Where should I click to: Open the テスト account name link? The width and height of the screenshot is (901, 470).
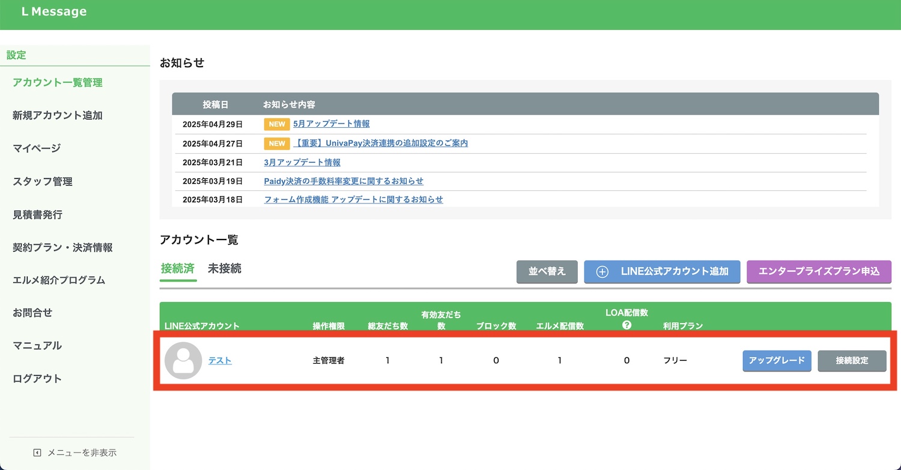click(220, 361)
